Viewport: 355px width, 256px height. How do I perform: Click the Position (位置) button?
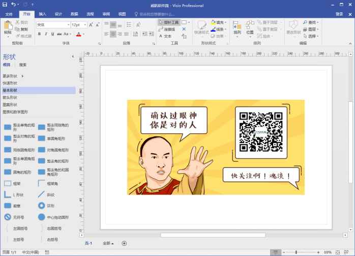(250, 29)
